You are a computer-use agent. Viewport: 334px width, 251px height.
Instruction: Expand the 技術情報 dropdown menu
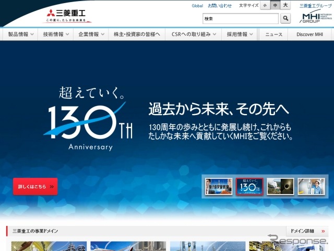(x=56, y=34)
